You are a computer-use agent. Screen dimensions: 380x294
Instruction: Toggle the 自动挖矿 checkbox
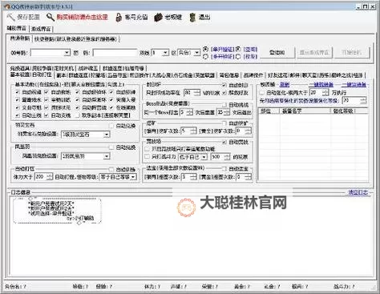(224, 123)
